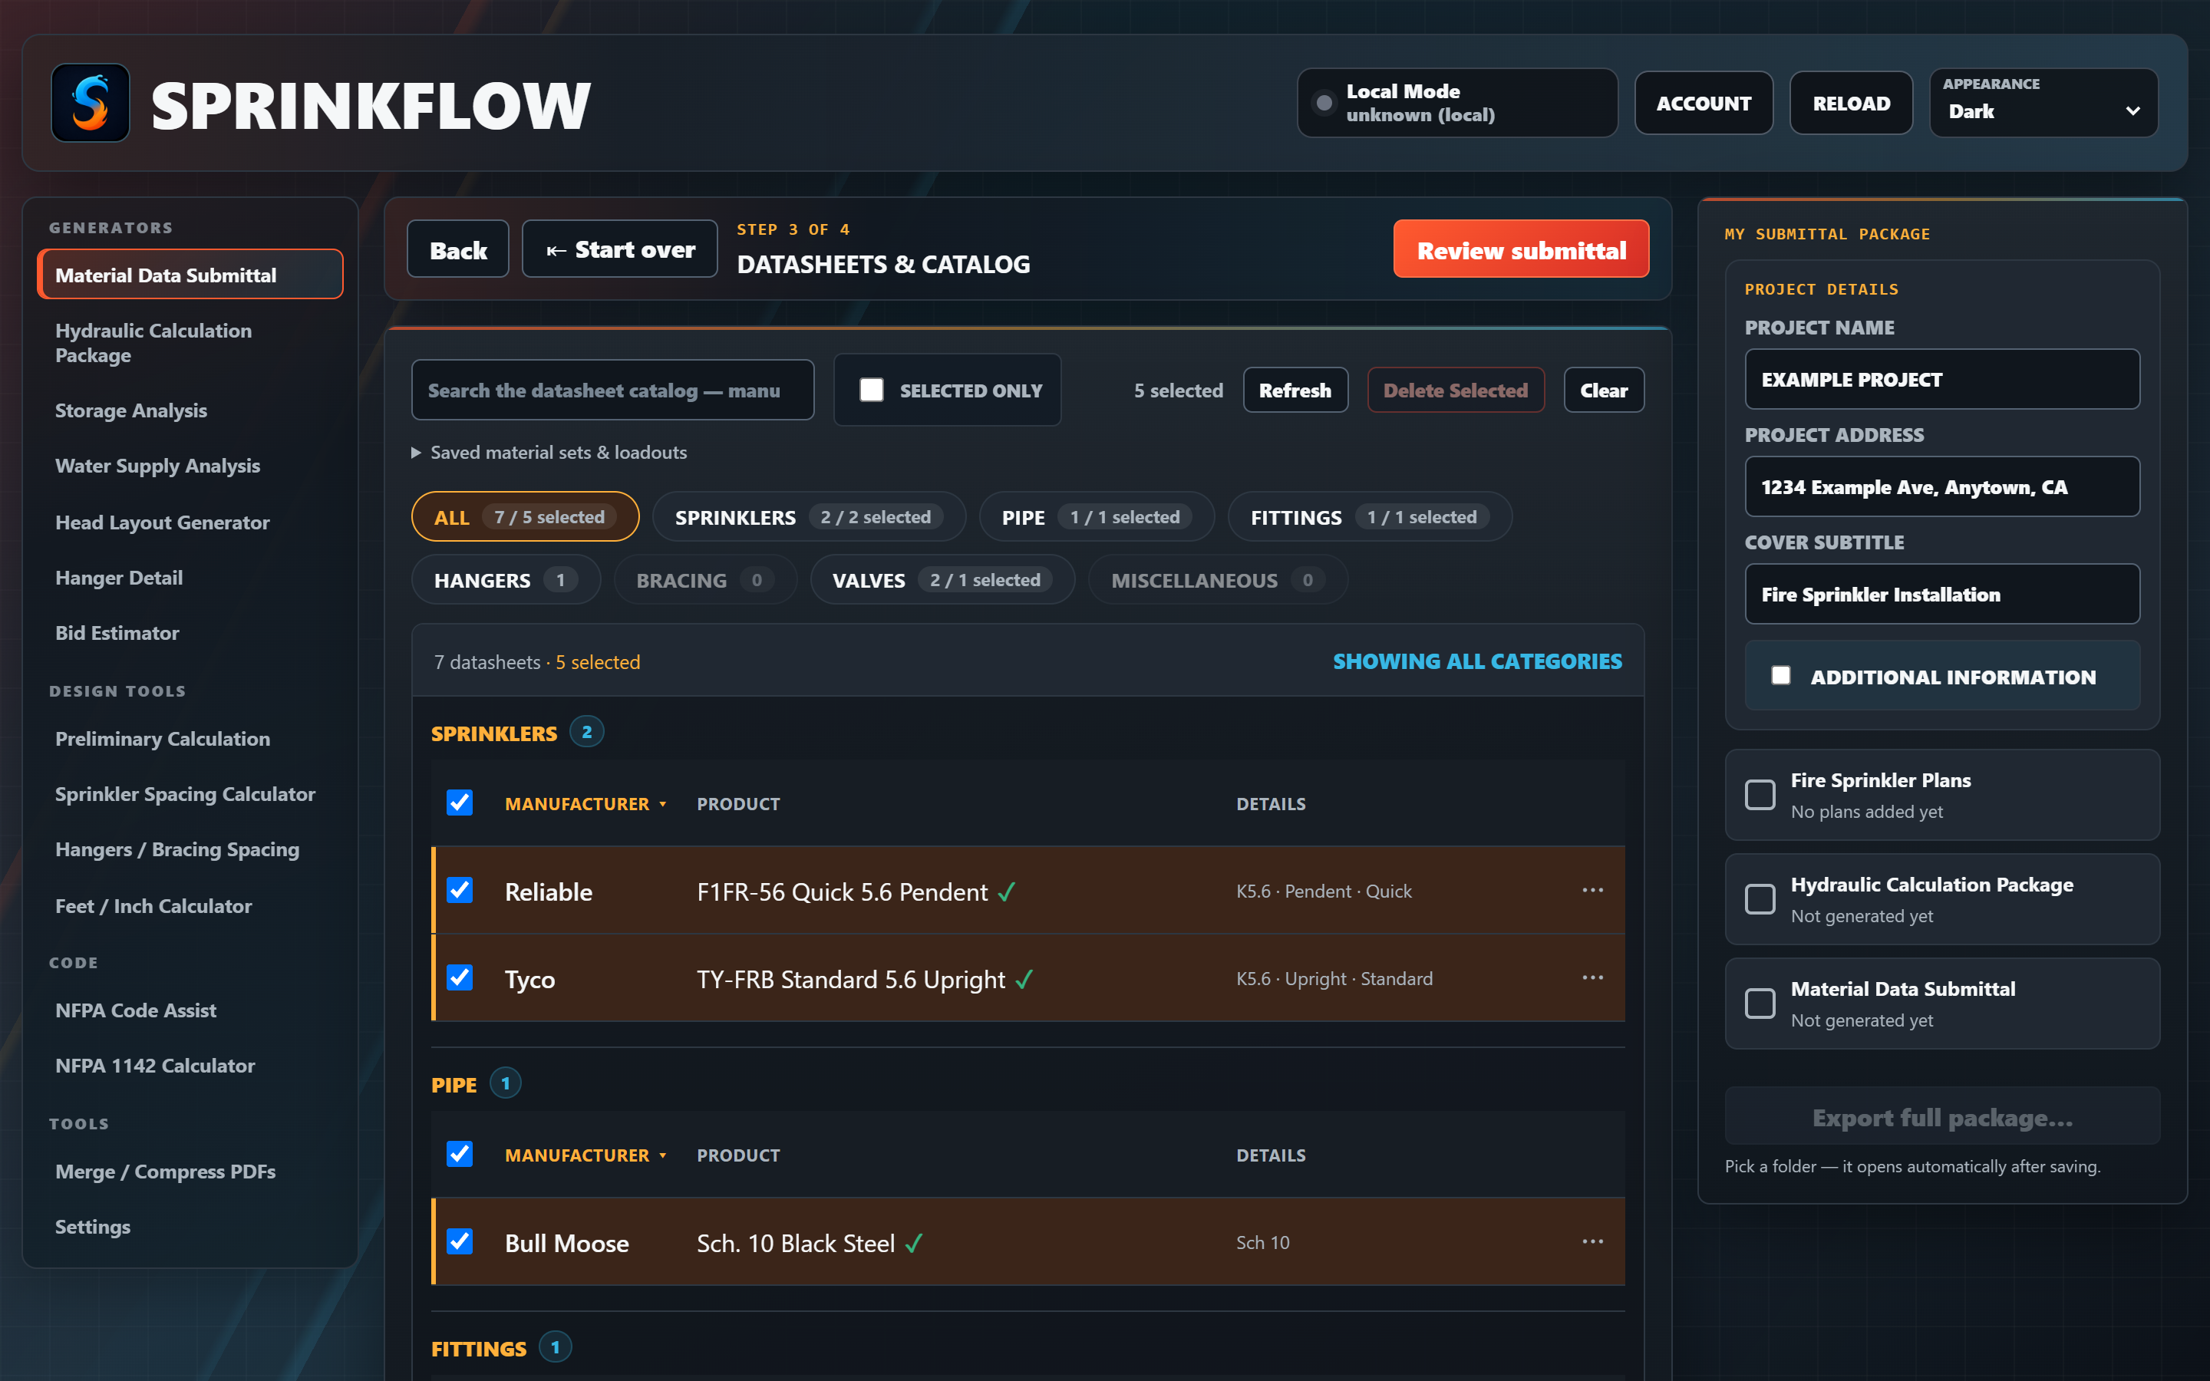Filter catalog by Pipe category
The width and height of the screenshot is (2210, 1381).
point(1097,517)
